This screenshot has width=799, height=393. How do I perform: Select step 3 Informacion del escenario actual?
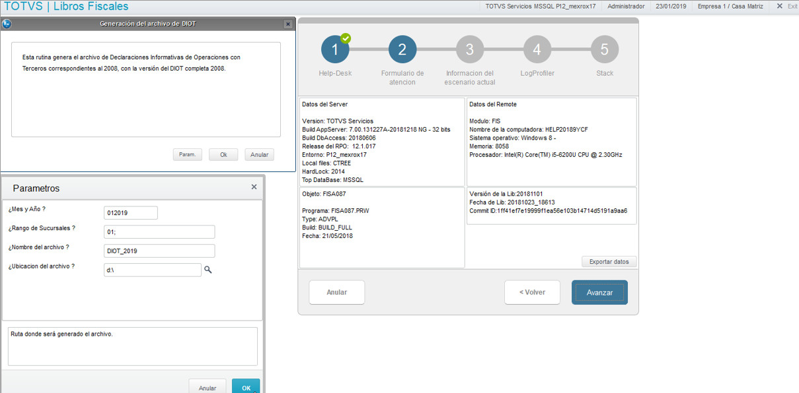[x=470, y=49]
